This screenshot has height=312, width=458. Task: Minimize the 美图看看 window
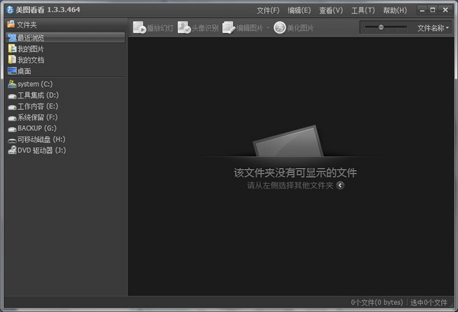[422, 10]
